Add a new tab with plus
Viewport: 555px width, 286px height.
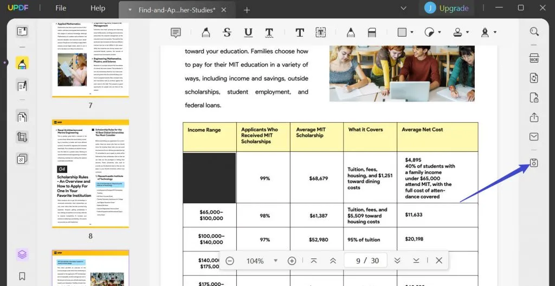coord(247,10)
